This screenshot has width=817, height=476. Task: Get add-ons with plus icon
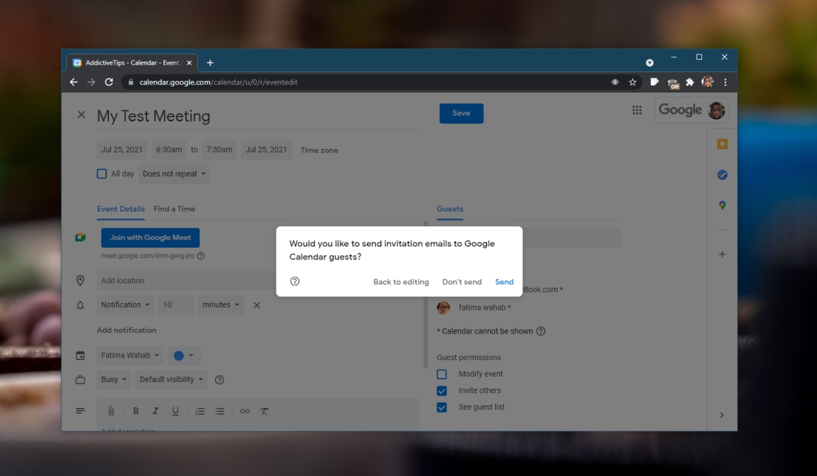(x=722, y=254)
